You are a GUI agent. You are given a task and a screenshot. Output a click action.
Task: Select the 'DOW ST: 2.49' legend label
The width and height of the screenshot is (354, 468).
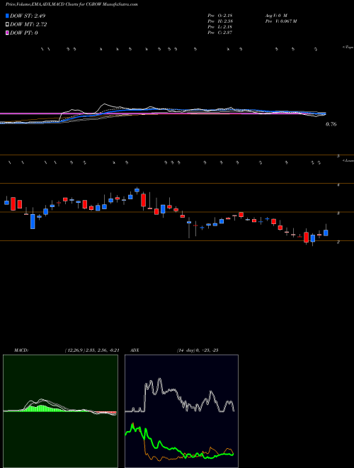tap(28, 16)
